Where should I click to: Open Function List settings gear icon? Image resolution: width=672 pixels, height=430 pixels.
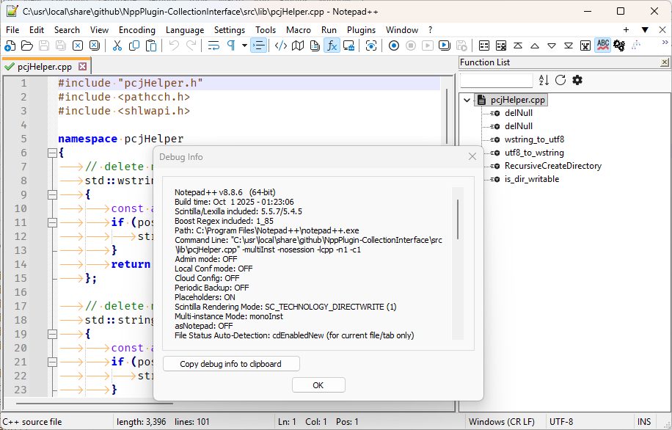click(577, 80)
